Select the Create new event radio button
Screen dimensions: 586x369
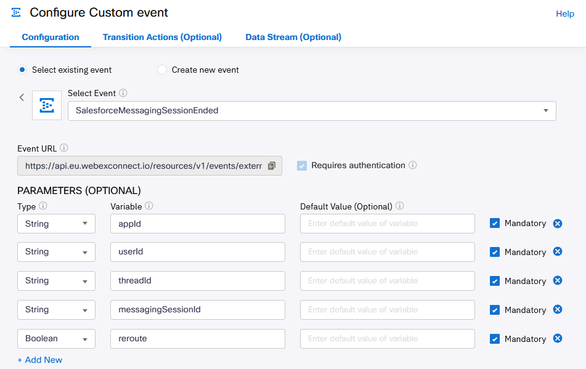point(161,70)
